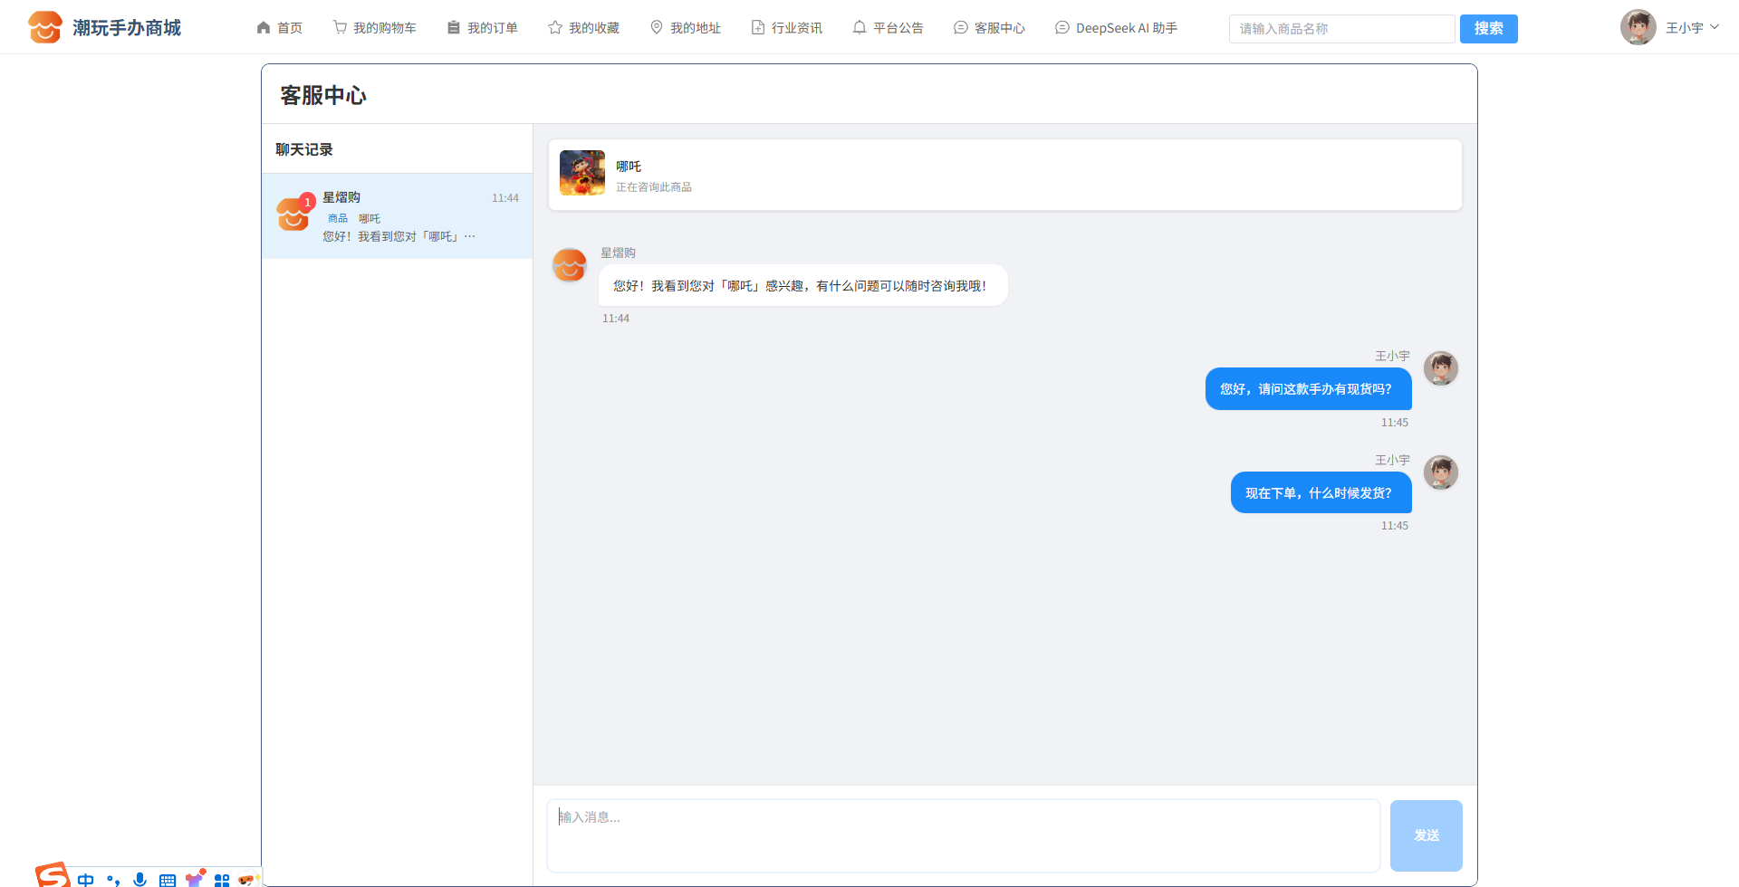Open 行业资讯 news page
Viewport: 1739px width, 887px height.
pos(786,28)
